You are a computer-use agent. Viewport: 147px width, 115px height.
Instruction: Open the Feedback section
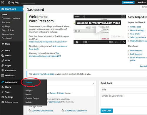(8, 75)
